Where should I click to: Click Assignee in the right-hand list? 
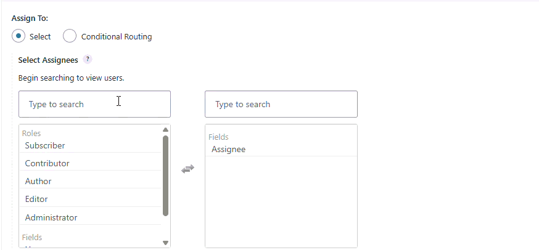[x=228, y=149]
